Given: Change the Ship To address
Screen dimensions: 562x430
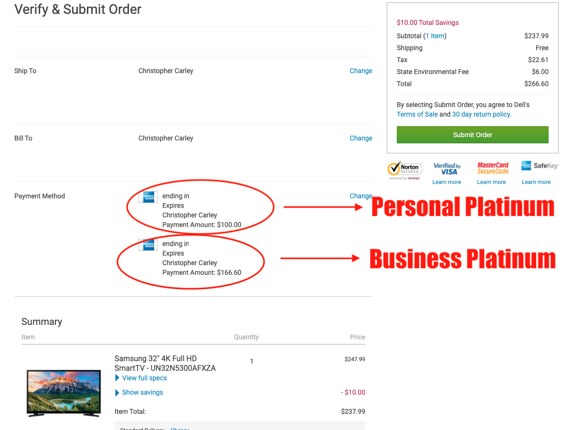Looking at the screenshot, I should click(361, 71).
